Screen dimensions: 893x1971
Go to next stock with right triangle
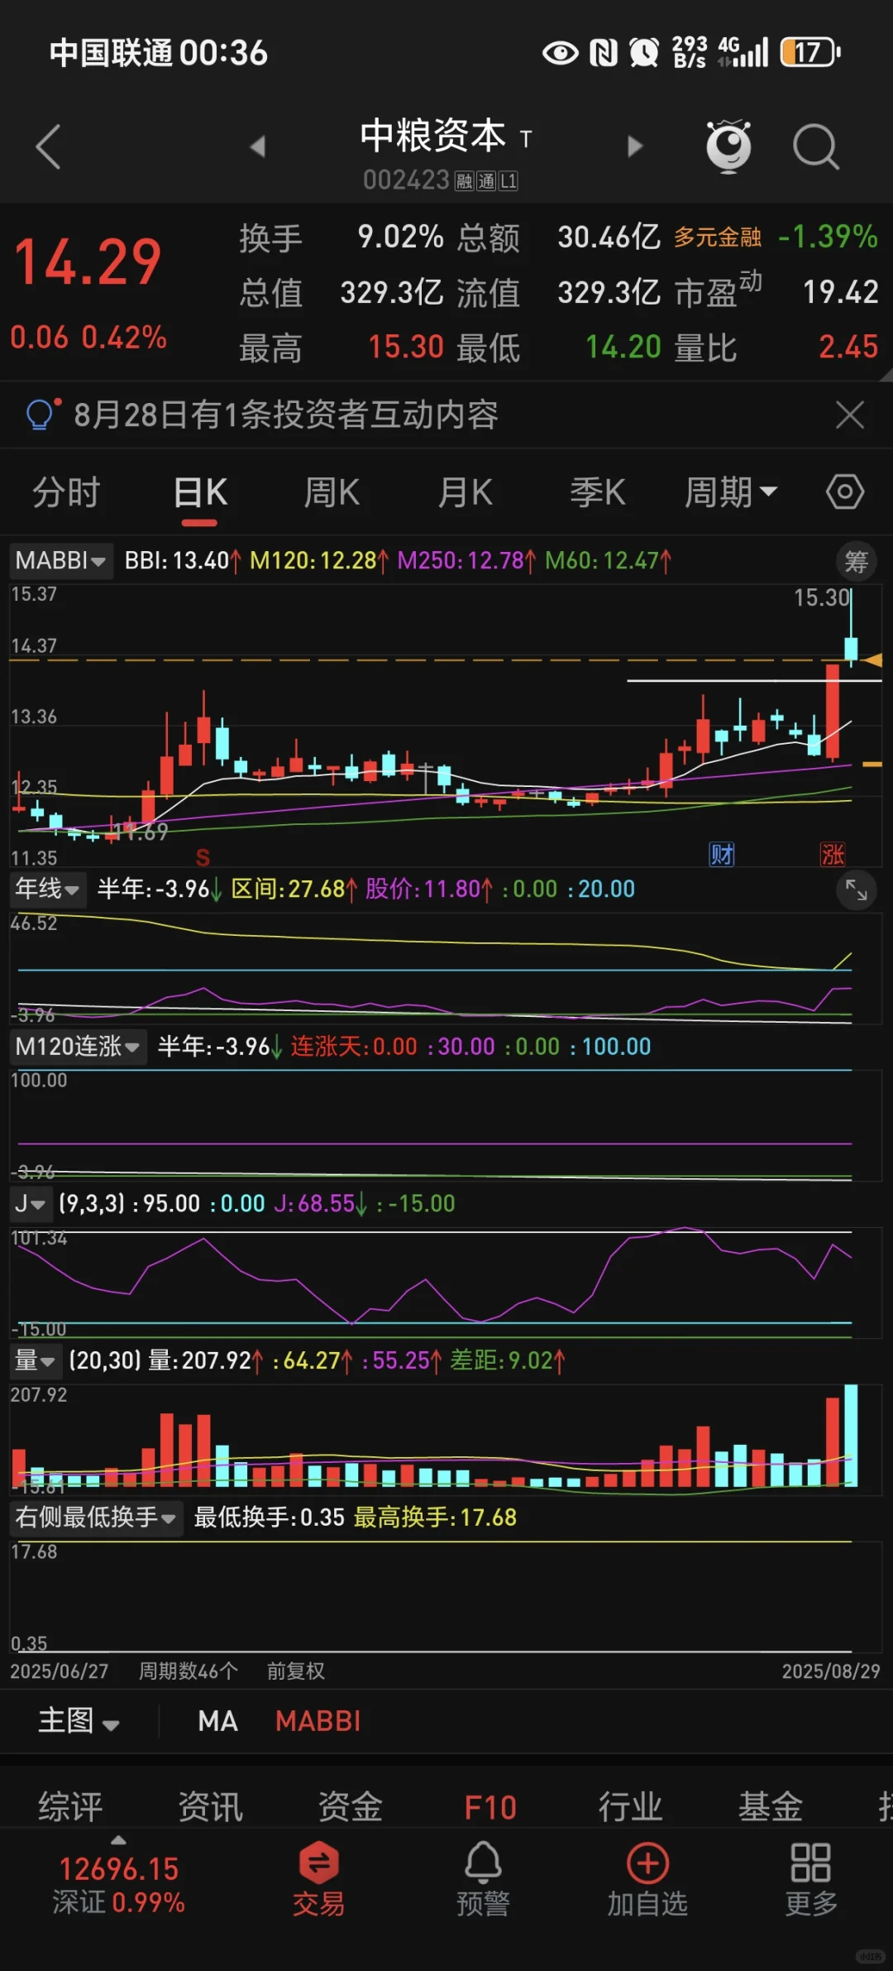(x=635, y=146)
